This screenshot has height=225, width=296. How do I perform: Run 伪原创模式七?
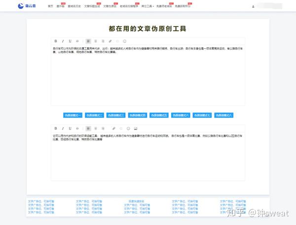pos(202,115)
